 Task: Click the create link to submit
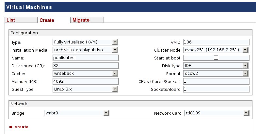22,127
